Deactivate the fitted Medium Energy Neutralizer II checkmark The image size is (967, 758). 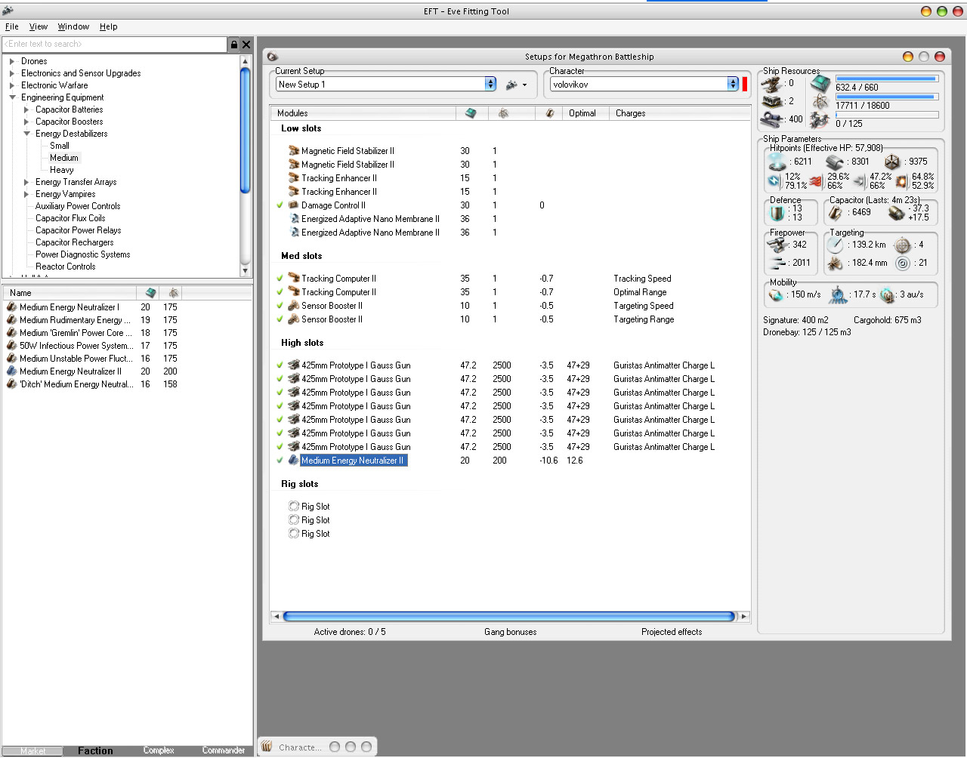coord(280,461)
